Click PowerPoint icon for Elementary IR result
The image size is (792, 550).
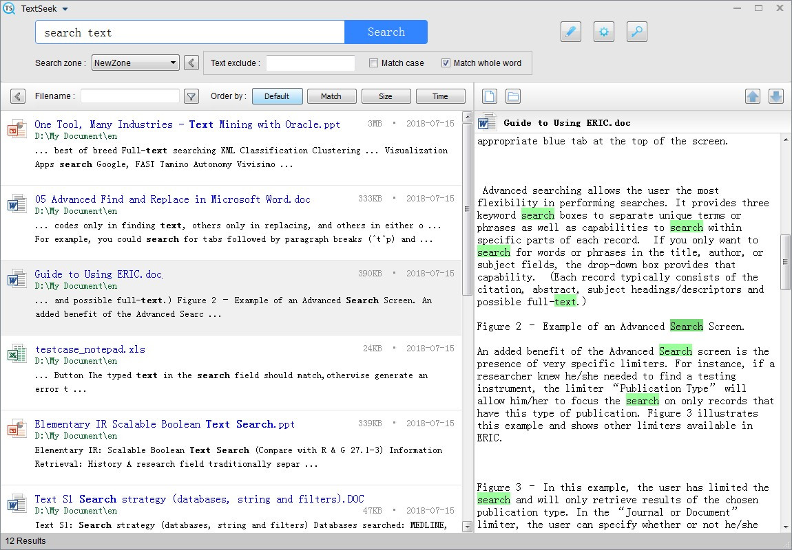[x=17, y=428]
